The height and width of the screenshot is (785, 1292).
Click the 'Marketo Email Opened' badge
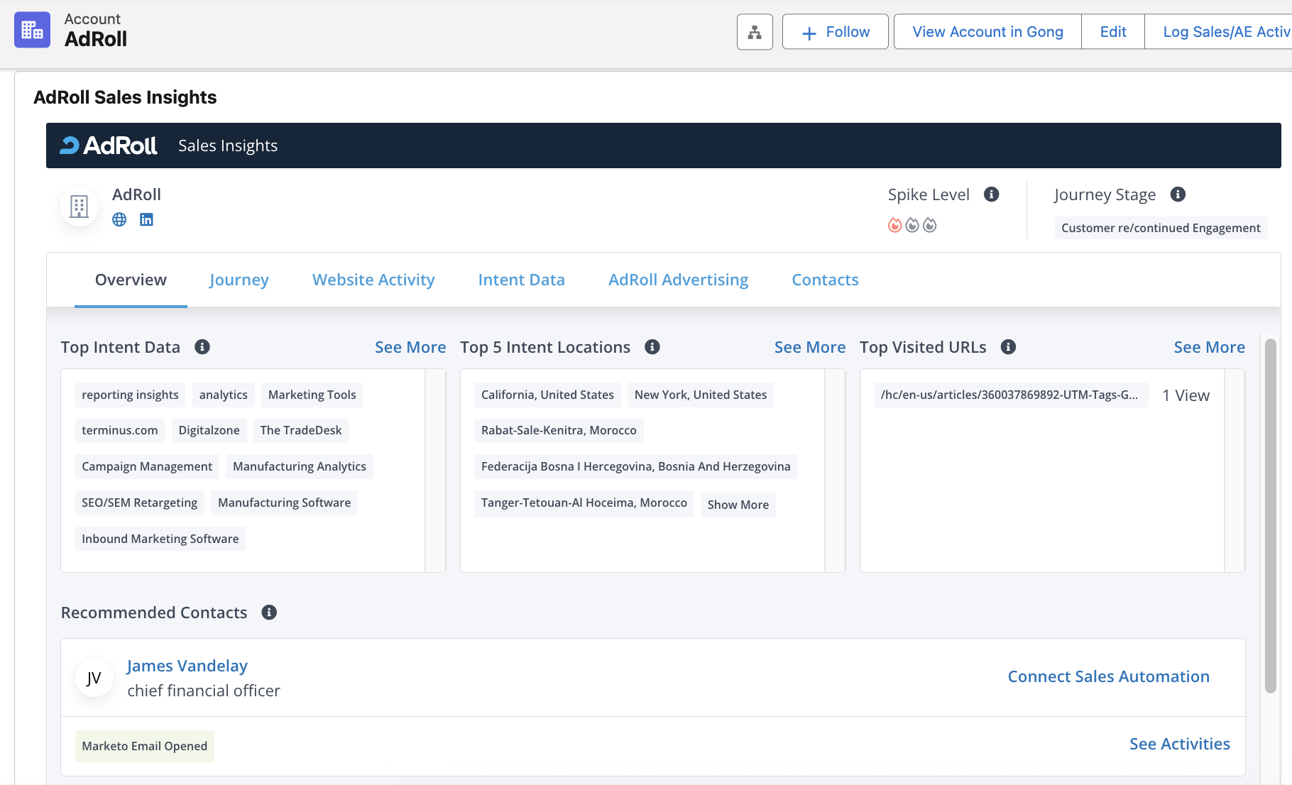click(x=145, y=746)
